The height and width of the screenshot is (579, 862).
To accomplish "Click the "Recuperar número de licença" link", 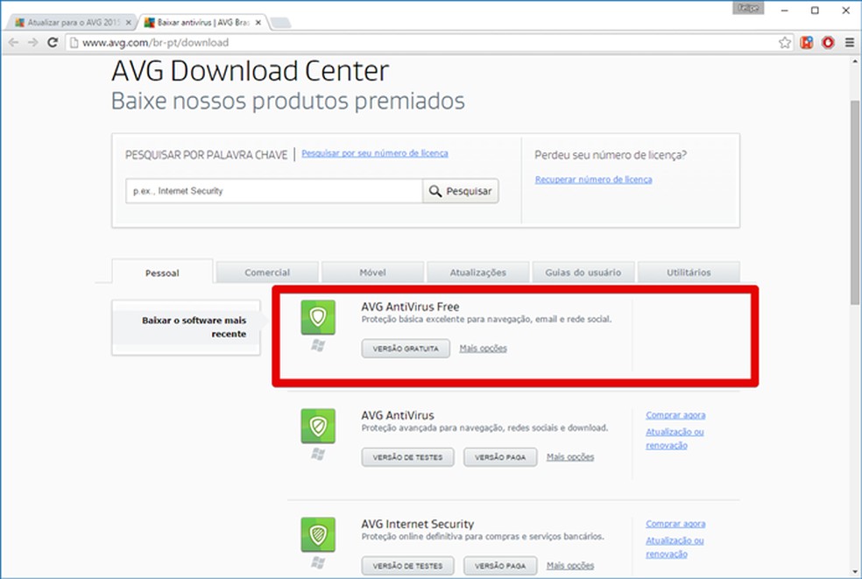I will click(594, 179).
